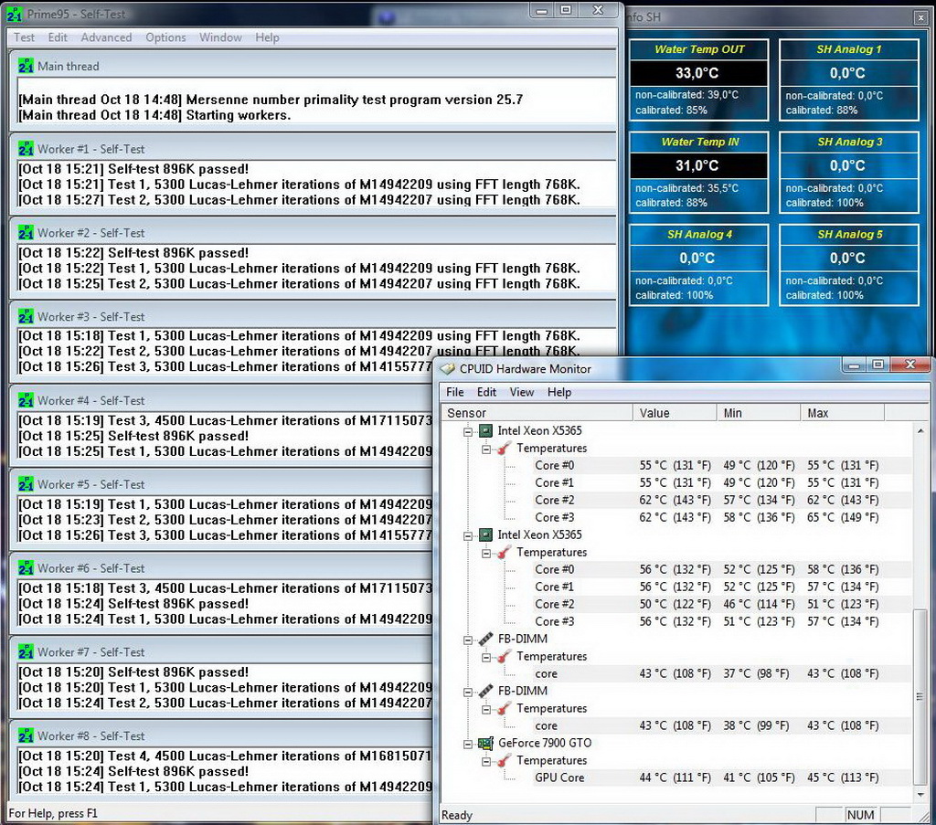Click the thermometer icon under GeForce 7900 GTO
The width and height of the screenshot is (936, 825).
[505, 760]
